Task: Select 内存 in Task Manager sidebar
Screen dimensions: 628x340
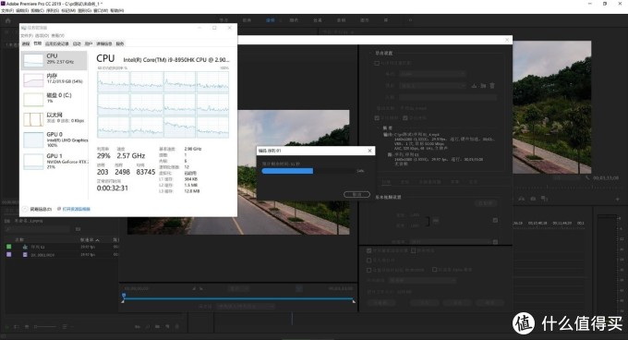Action: click(54, 79)
